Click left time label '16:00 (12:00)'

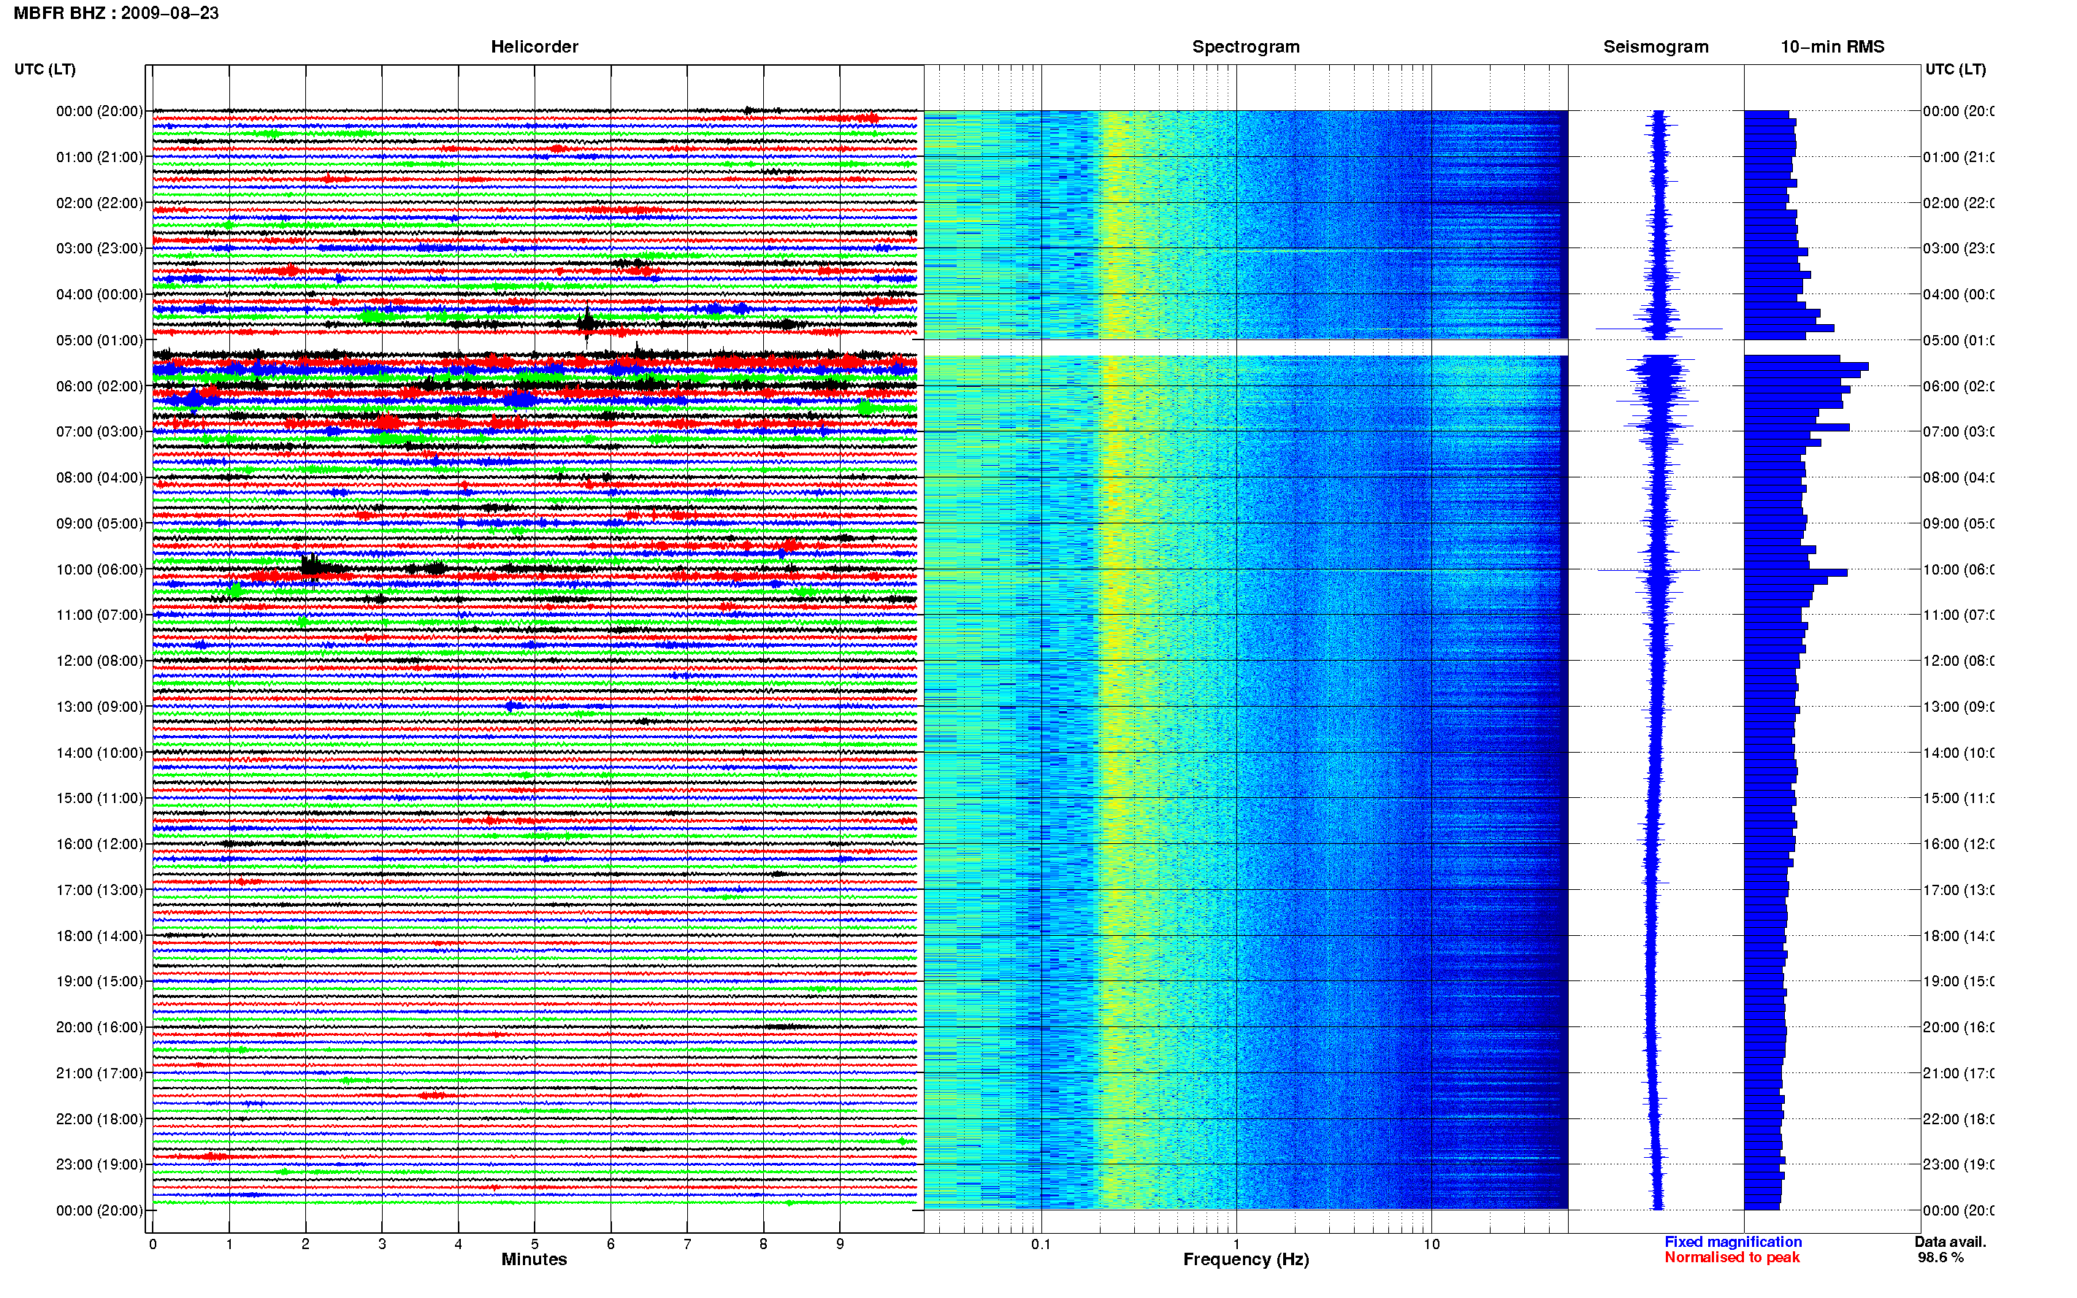click(x=99, y=844)
